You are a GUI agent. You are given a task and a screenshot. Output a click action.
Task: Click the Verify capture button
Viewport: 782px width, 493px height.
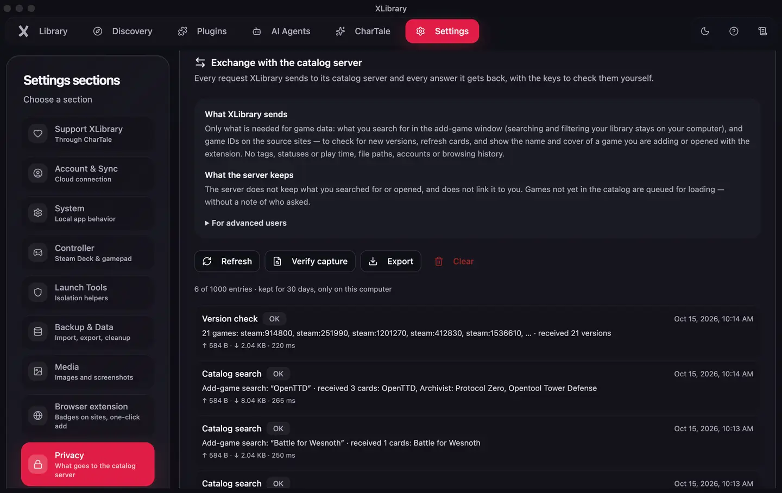(310, 261)
